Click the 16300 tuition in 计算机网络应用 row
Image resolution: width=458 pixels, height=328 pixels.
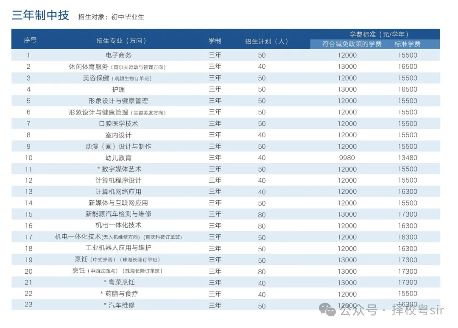click(408, 192)
